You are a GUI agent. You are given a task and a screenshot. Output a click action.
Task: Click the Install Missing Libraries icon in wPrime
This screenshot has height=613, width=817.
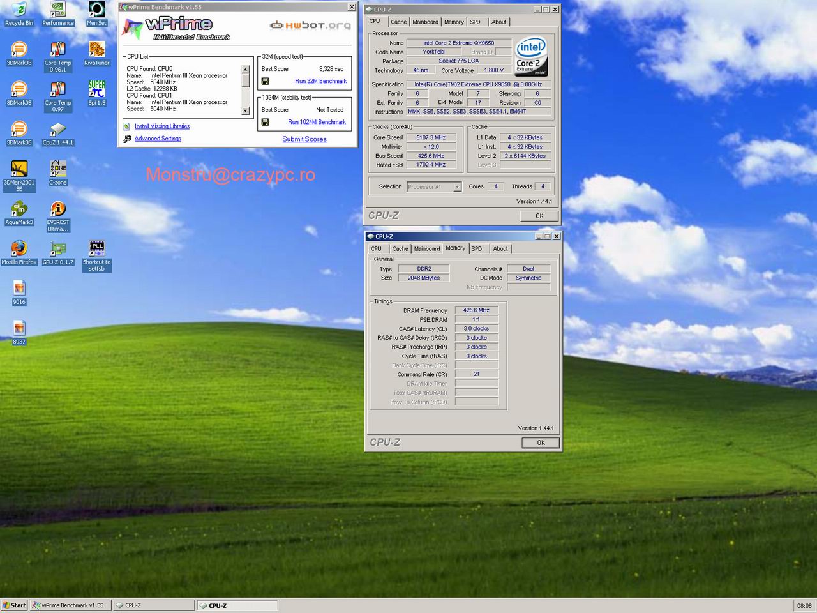pos(127,126)
